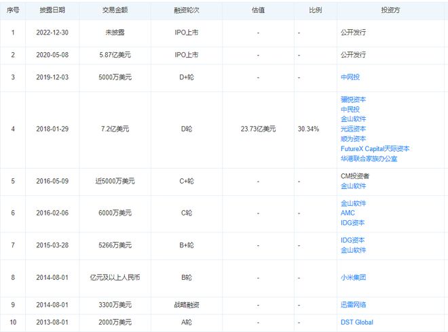
Task: Click IPO上市 in the 2020-05-08 row
Action: coord(187,55)
